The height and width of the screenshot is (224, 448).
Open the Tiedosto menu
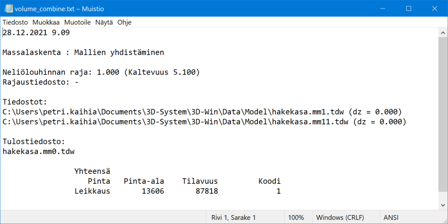click(16, 22)
